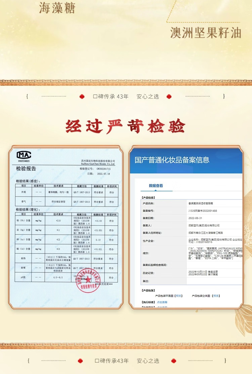Viewport: 252px width, 374px height.
Task: Click 预览 link next to 产品包装平面图
Action: pyautogui.click(x=178, y=296)
